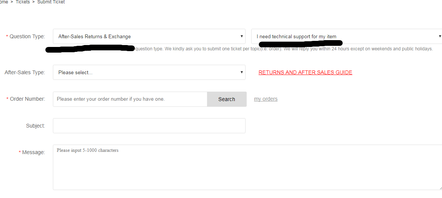Screen dimensions: 442x198
Task: Open the technical support question subtype dropdown
Action: tap(347, 36)
